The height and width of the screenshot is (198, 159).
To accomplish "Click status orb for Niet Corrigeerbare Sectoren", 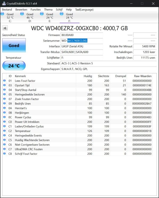I will pyautogui.click(x=5, y=144).
